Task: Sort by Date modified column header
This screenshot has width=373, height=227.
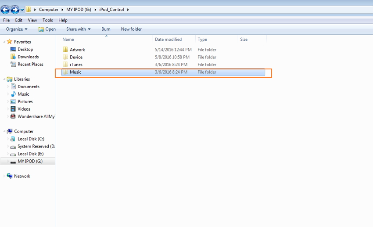Action: pyautogui.click(x=168, y=40)
